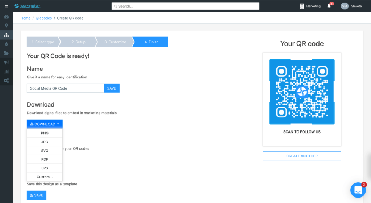Go to QR codes breadcrumb
The height and width of the screenshot is (203, 371).
(43, 18)
